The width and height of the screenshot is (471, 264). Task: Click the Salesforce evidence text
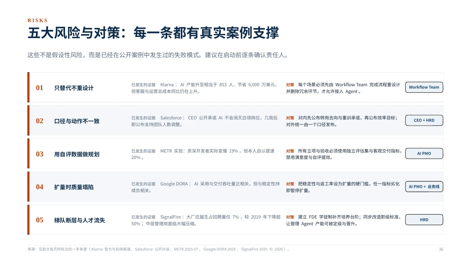point(205,121)
